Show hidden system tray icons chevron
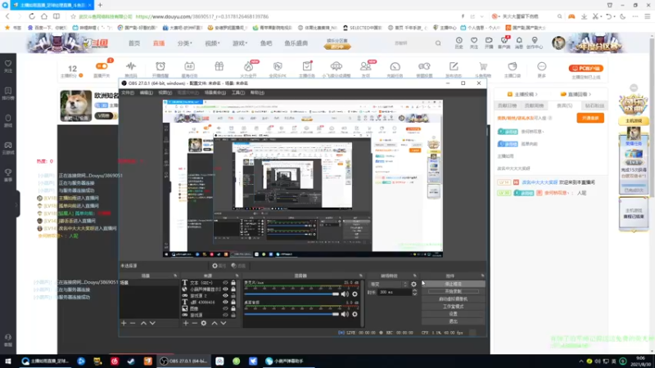 tap(580, 361)
